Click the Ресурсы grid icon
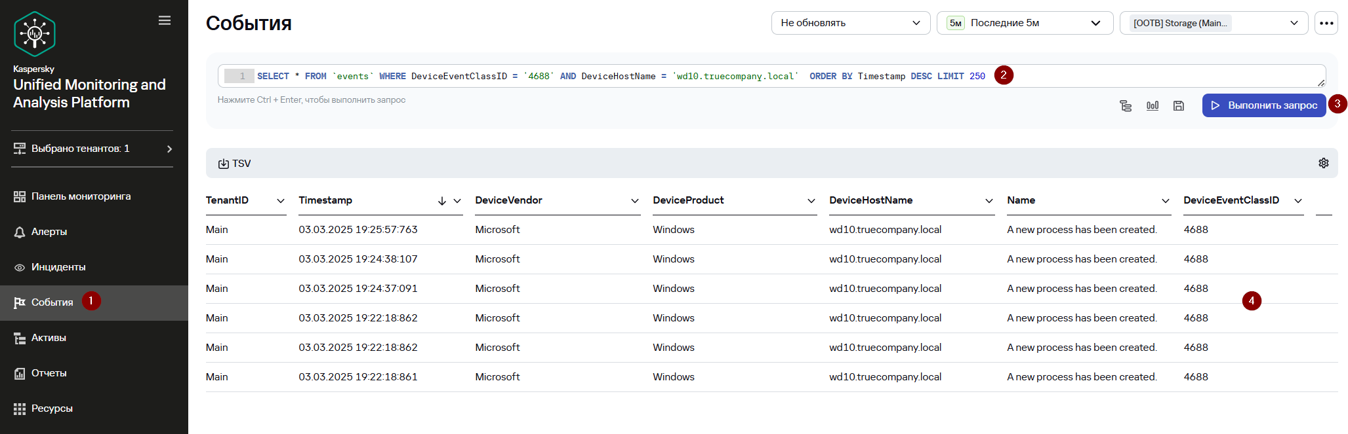The image size is (1348, 434). tap(20, 408)
